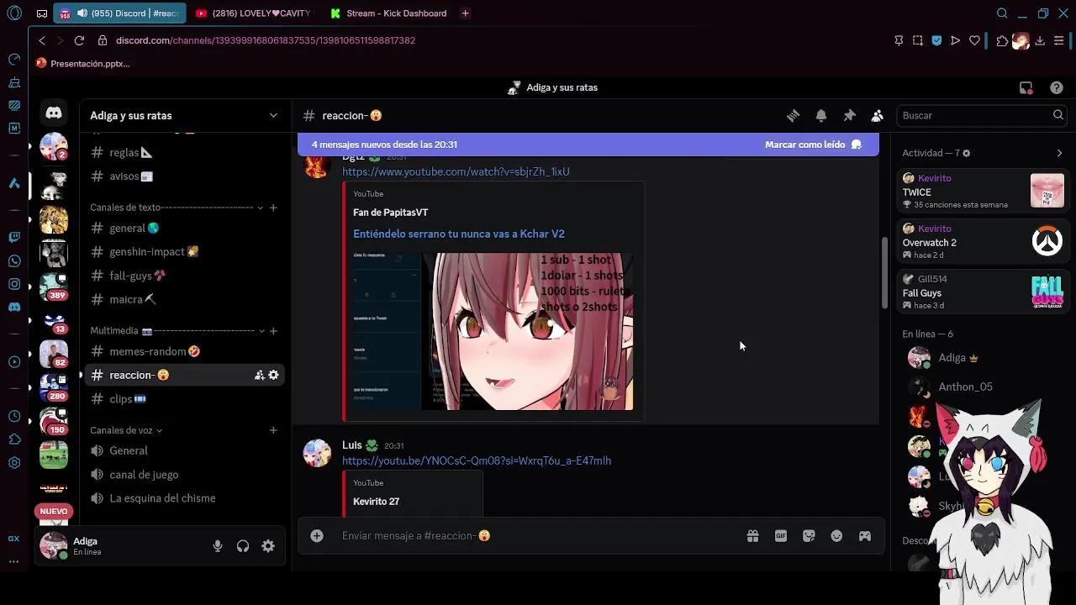This screenshot has height=605, width=1076.
Task: Open Discord direct messages home icon
Action: click(x=54, y=113)
